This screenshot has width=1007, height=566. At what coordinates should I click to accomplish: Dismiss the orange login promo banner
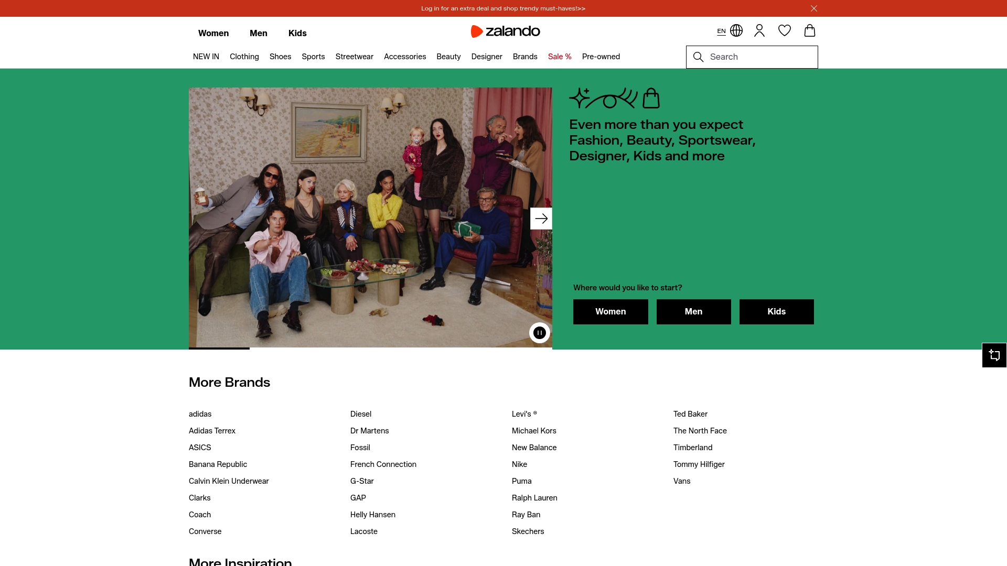(x=813, y=8)
